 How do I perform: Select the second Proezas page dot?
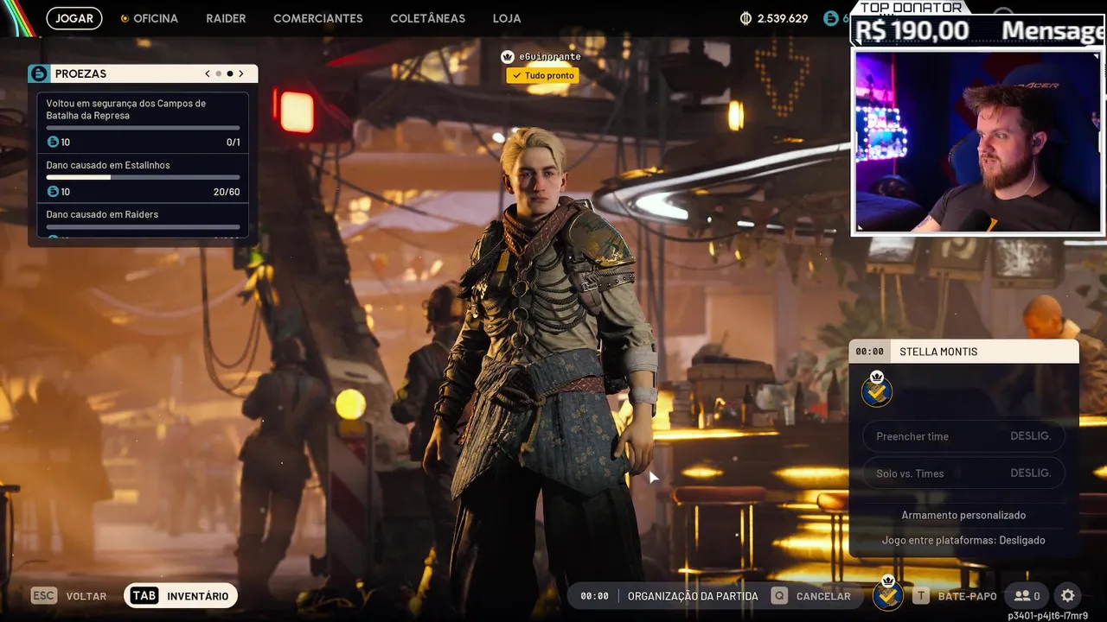pyautogui.click(x=230, y=73)
